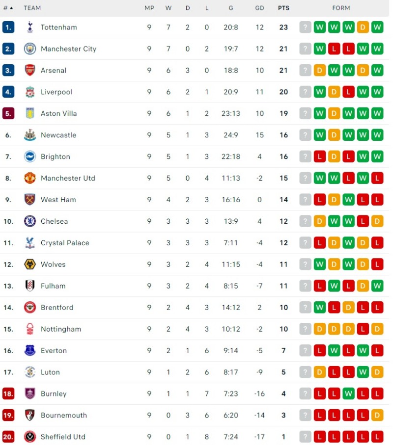
Task: Click the Arsenal club crest icon
Action: tap(30, 70)
